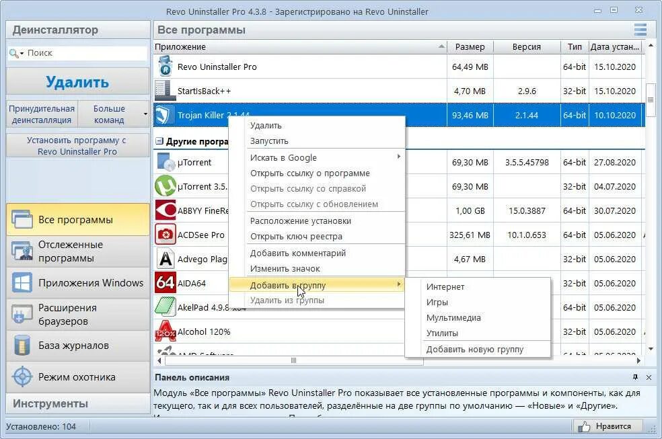Collapse the Другие программы group
The image size is (662, 439).
pyautogui.click(x=159, y=141)
